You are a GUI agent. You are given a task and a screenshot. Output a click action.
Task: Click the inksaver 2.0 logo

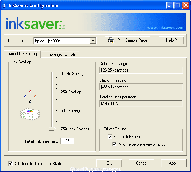tap(36, 23)
